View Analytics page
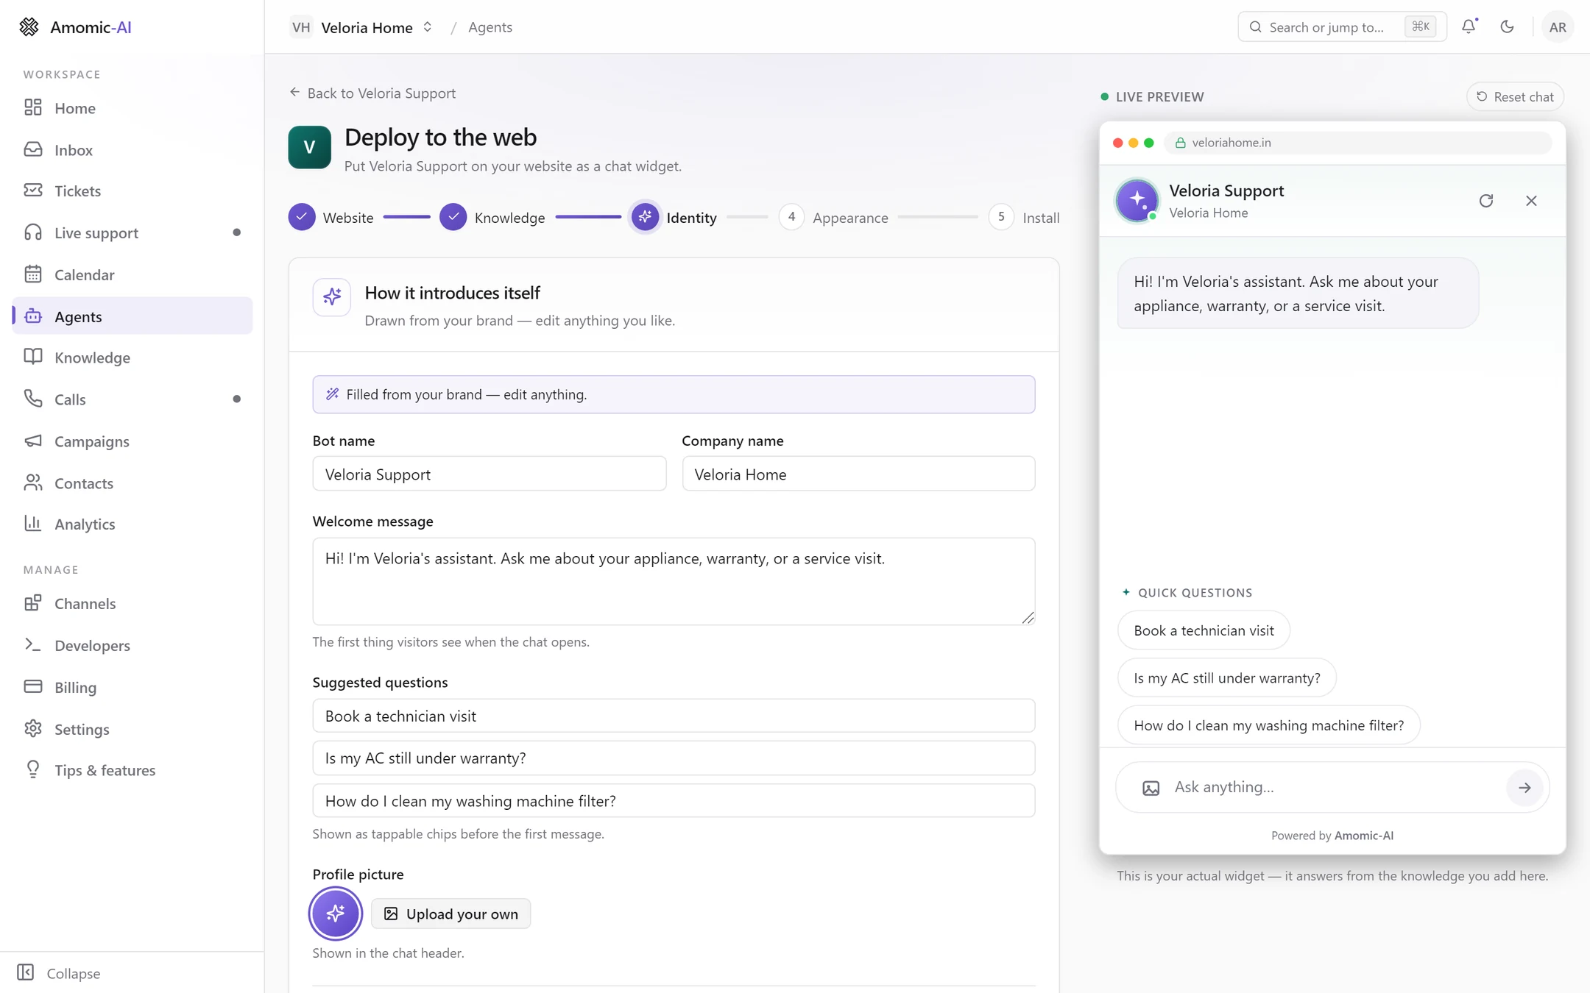Image resolution: width=1590 pixels, height=993 pixels. (132, 524)
